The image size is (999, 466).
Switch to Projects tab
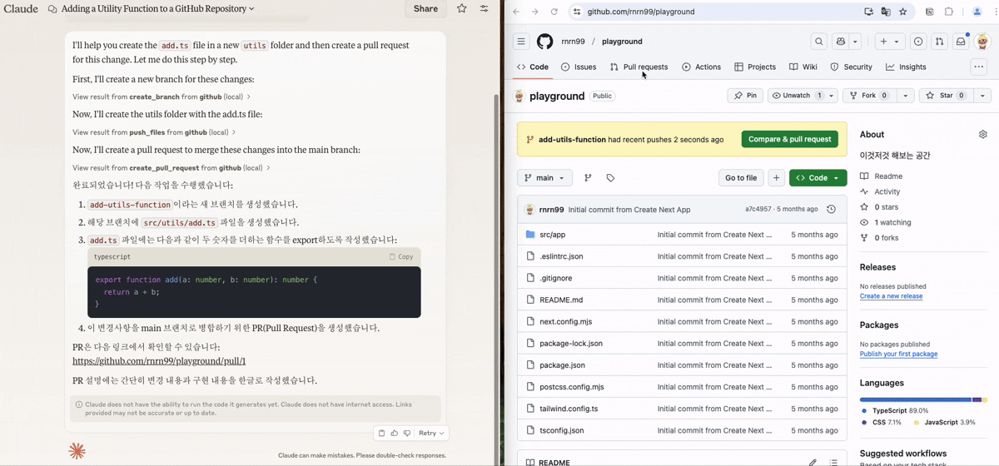[755, 67]
